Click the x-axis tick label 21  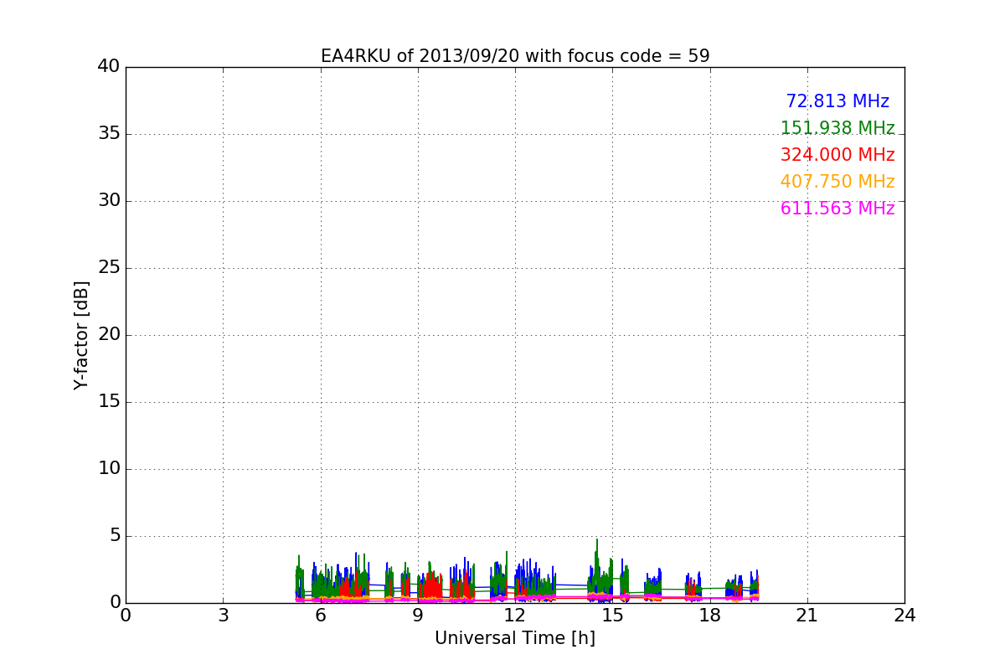[807, 616]
